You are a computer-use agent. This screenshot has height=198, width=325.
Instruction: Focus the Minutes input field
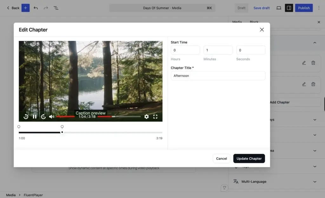click(x=218, y=50)
